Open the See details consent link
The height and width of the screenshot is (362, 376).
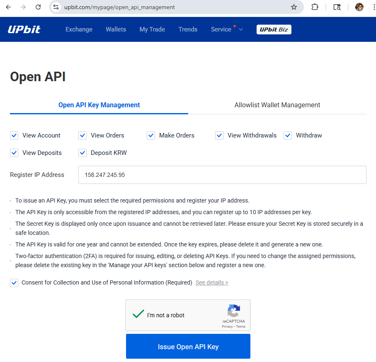211,282
